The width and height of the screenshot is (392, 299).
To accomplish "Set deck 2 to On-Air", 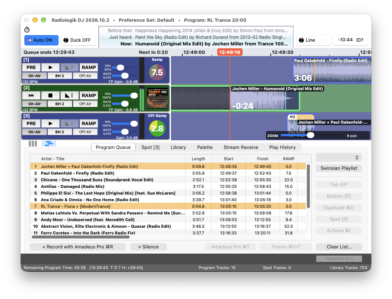I will click(x=35, y=104).
